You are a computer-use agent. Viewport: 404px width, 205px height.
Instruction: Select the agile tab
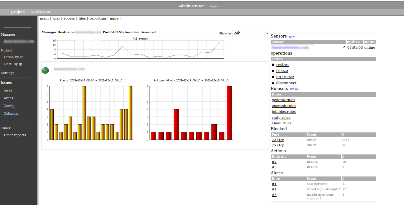click(114, 19)
